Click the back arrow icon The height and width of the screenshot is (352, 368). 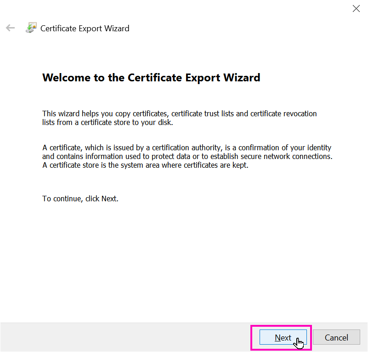pos(10,28)
